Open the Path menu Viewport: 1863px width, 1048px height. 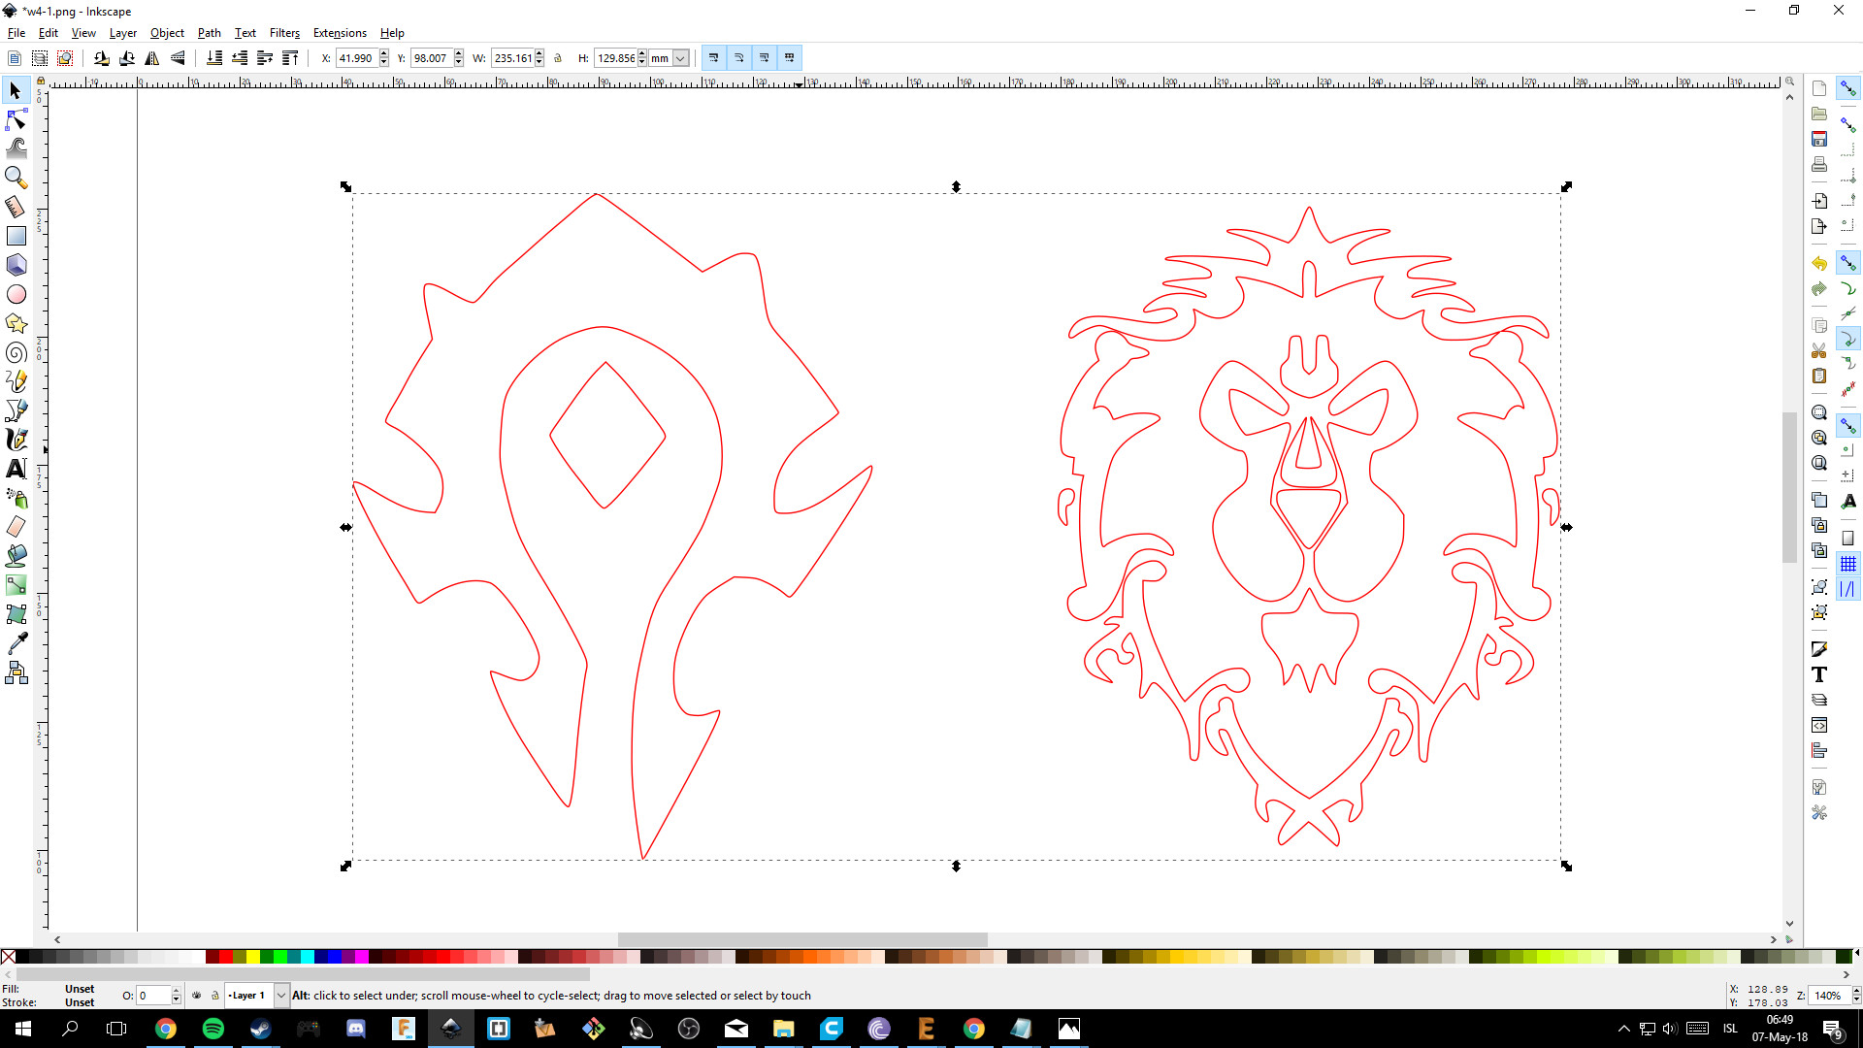click(x=209, y=33)
